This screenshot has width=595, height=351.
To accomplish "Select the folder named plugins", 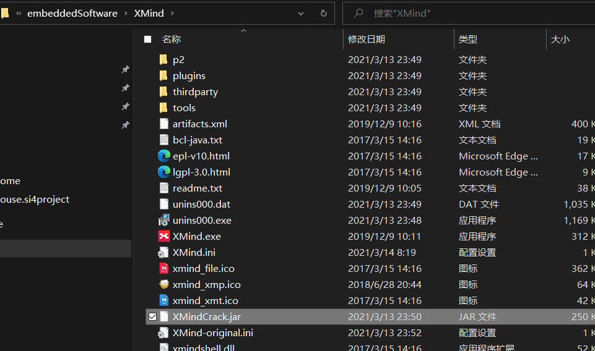I will tap(189, 76).
